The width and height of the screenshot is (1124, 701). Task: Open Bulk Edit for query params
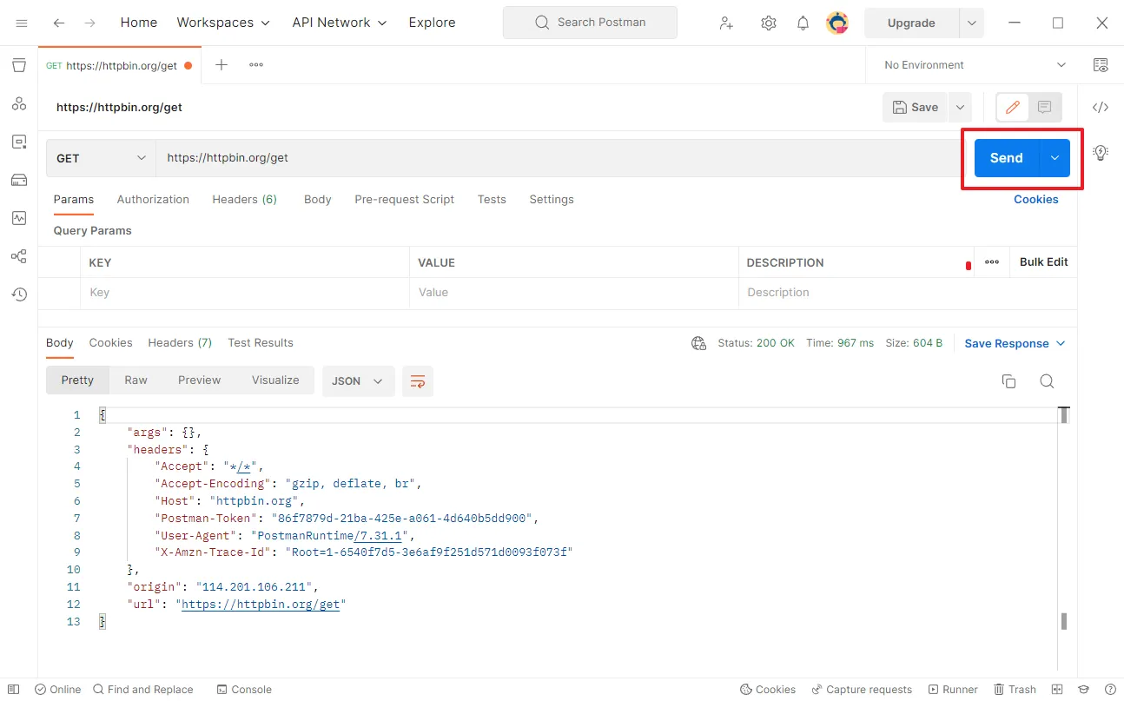pos(1044,262)
